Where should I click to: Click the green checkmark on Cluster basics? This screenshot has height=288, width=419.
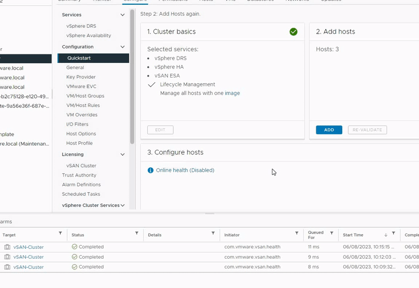[x=293, y=32]
